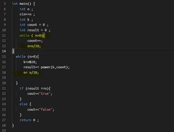Click the highlighted 'while ( n>0){' statement

(x=32, y=36)
